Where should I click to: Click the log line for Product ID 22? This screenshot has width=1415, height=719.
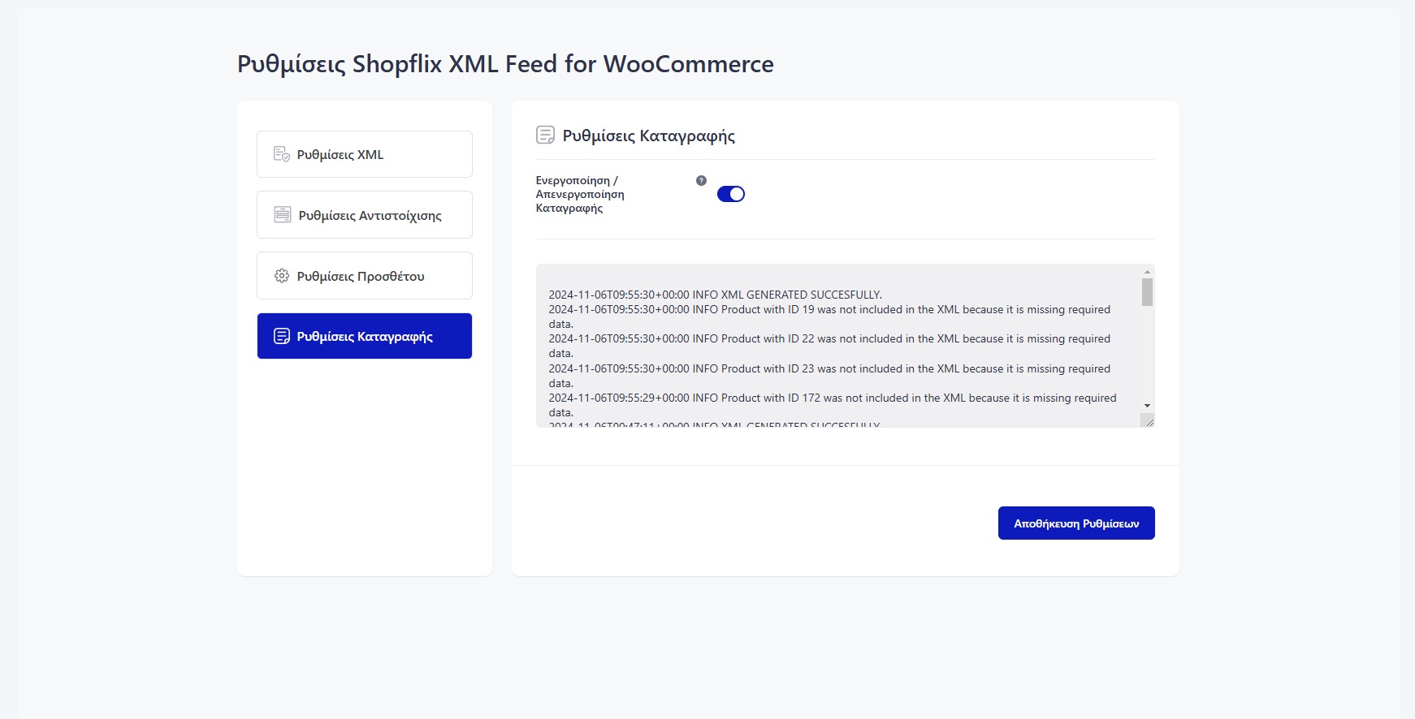(829, 346)
